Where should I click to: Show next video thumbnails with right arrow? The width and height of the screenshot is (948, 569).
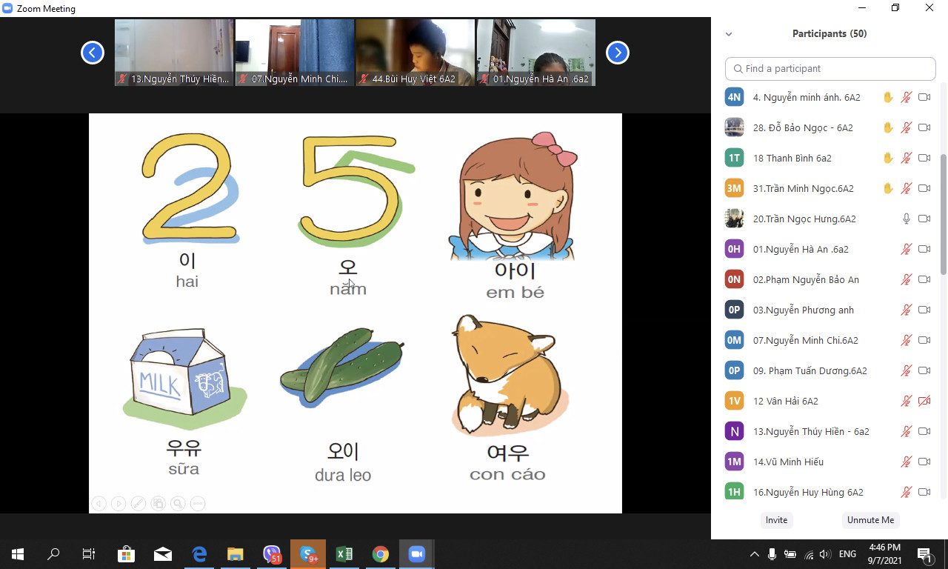point(618,53)
